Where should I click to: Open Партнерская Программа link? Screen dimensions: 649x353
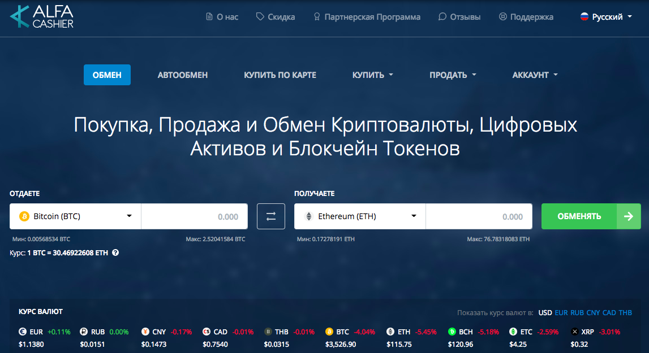coord(367,16)
